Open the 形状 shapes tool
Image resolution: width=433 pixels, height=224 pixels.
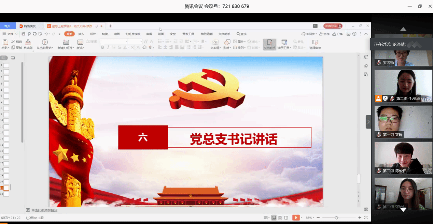tap(227, 44)
